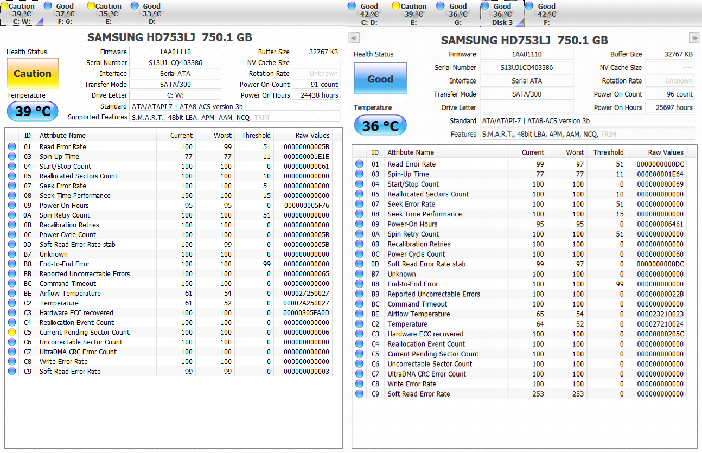
Task: Switch to the Good 42 °C C: D: disk tab
Action: 369,14
